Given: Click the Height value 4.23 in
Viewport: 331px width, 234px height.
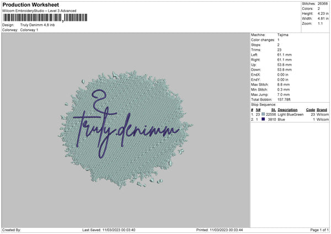Looking at the screenshot, I should point(323,13).
